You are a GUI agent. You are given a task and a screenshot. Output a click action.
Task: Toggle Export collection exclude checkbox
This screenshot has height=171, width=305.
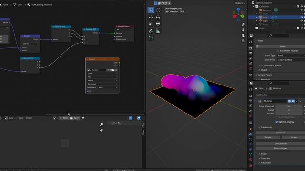coord(298,28)
